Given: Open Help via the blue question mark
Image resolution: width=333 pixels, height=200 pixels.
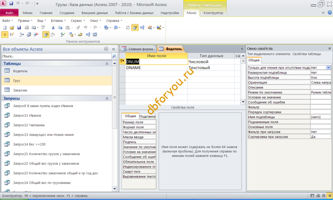Looking at the screenshot, I should pyautogui.click(x=330, y=13).
